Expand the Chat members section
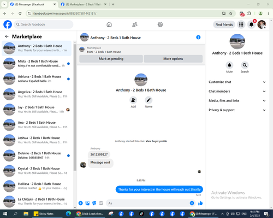273x218 pixels. coord(237,91)
